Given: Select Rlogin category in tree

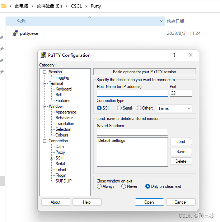Looking at the screenshot, I should pos(61,175).
